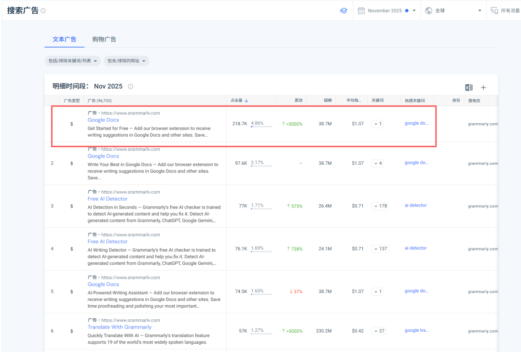Click the 关键词 column header
The image size is (521, 352).
pos(377,101)
